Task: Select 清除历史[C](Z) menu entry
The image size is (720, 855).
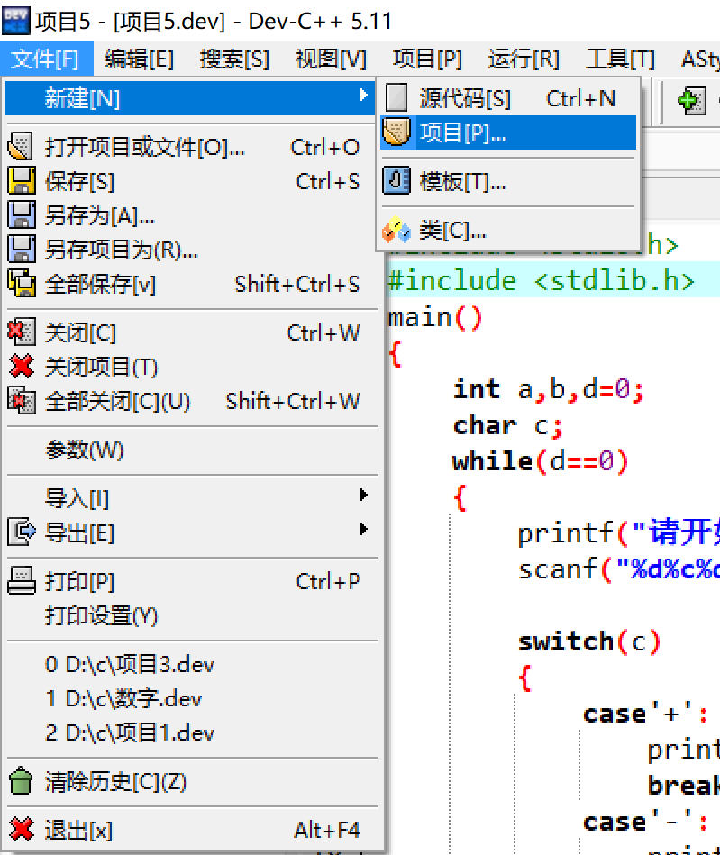Action: [191, 781]
